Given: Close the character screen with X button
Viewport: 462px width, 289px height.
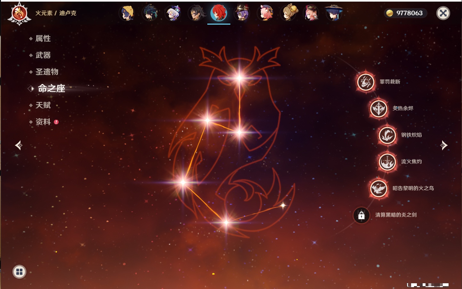Looking at the screenshot, I should point(443,13).
